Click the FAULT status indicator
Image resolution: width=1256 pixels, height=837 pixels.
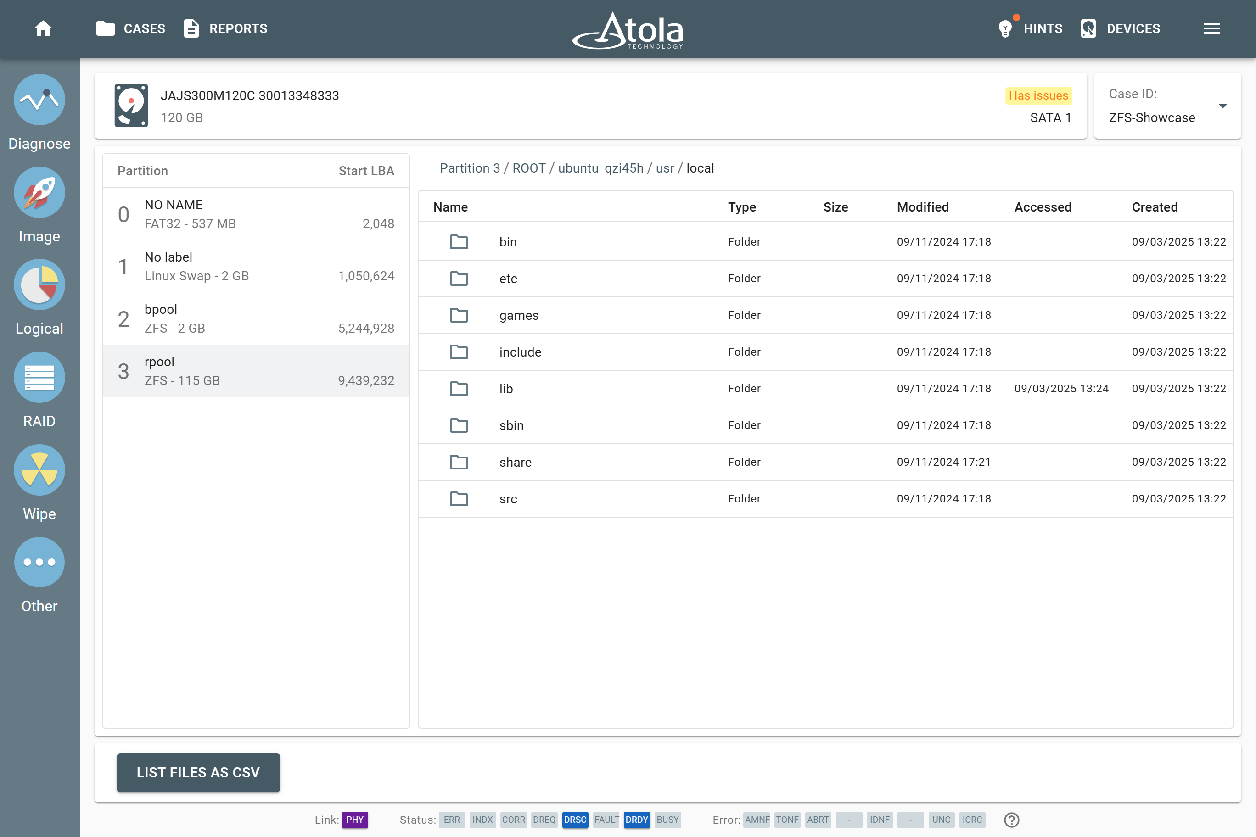tap(606, 820)
